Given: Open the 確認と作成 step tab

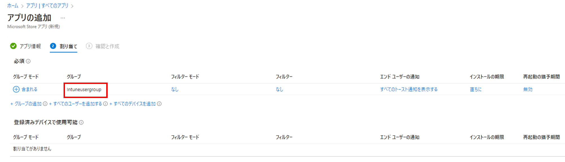Looking at the screenshot, I should (103, 46).
